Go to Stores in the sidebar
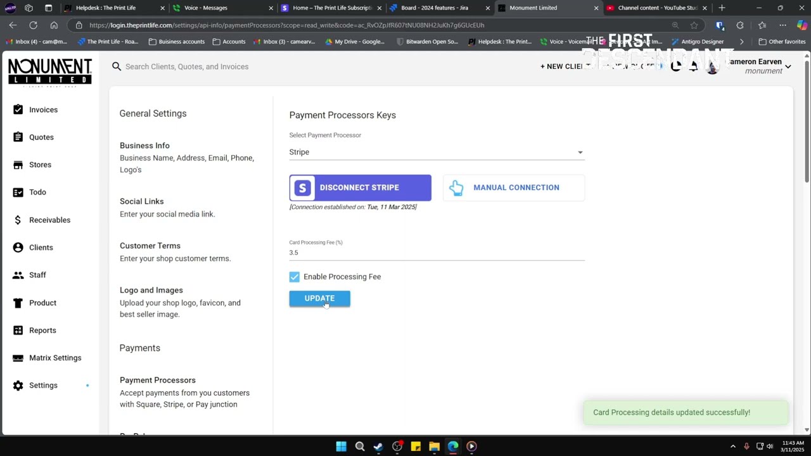The height and width of the screenshot is (456, 811). pos(40,165)
